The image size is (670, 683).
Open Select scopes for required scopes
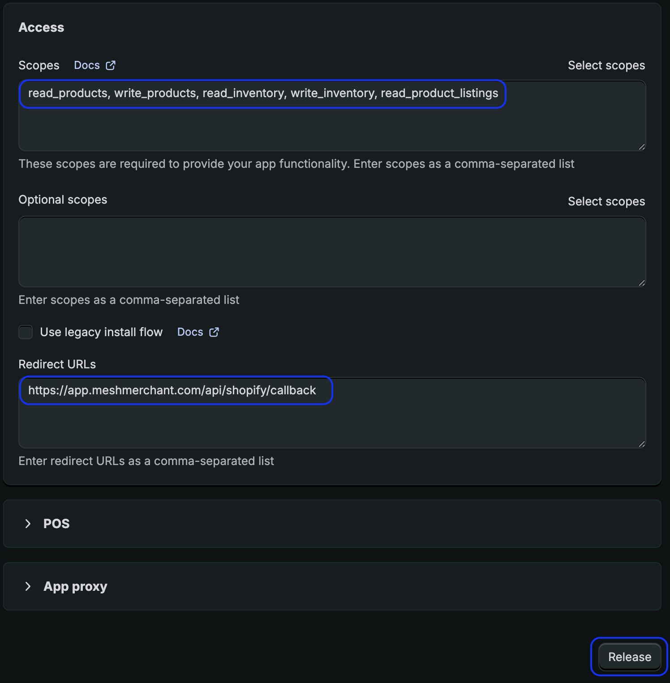tap(606, 65)
